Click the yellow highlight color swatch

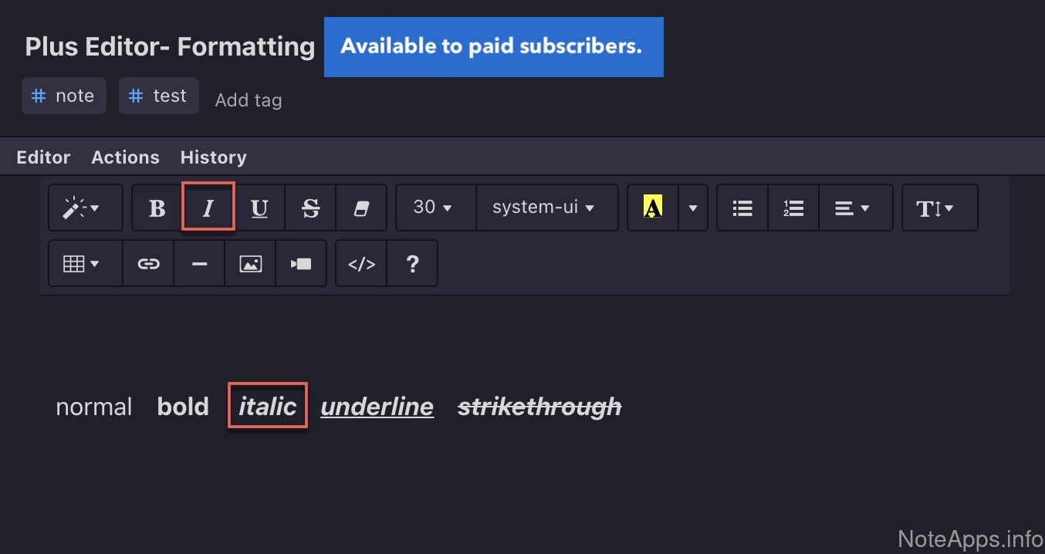pos(653,208)
